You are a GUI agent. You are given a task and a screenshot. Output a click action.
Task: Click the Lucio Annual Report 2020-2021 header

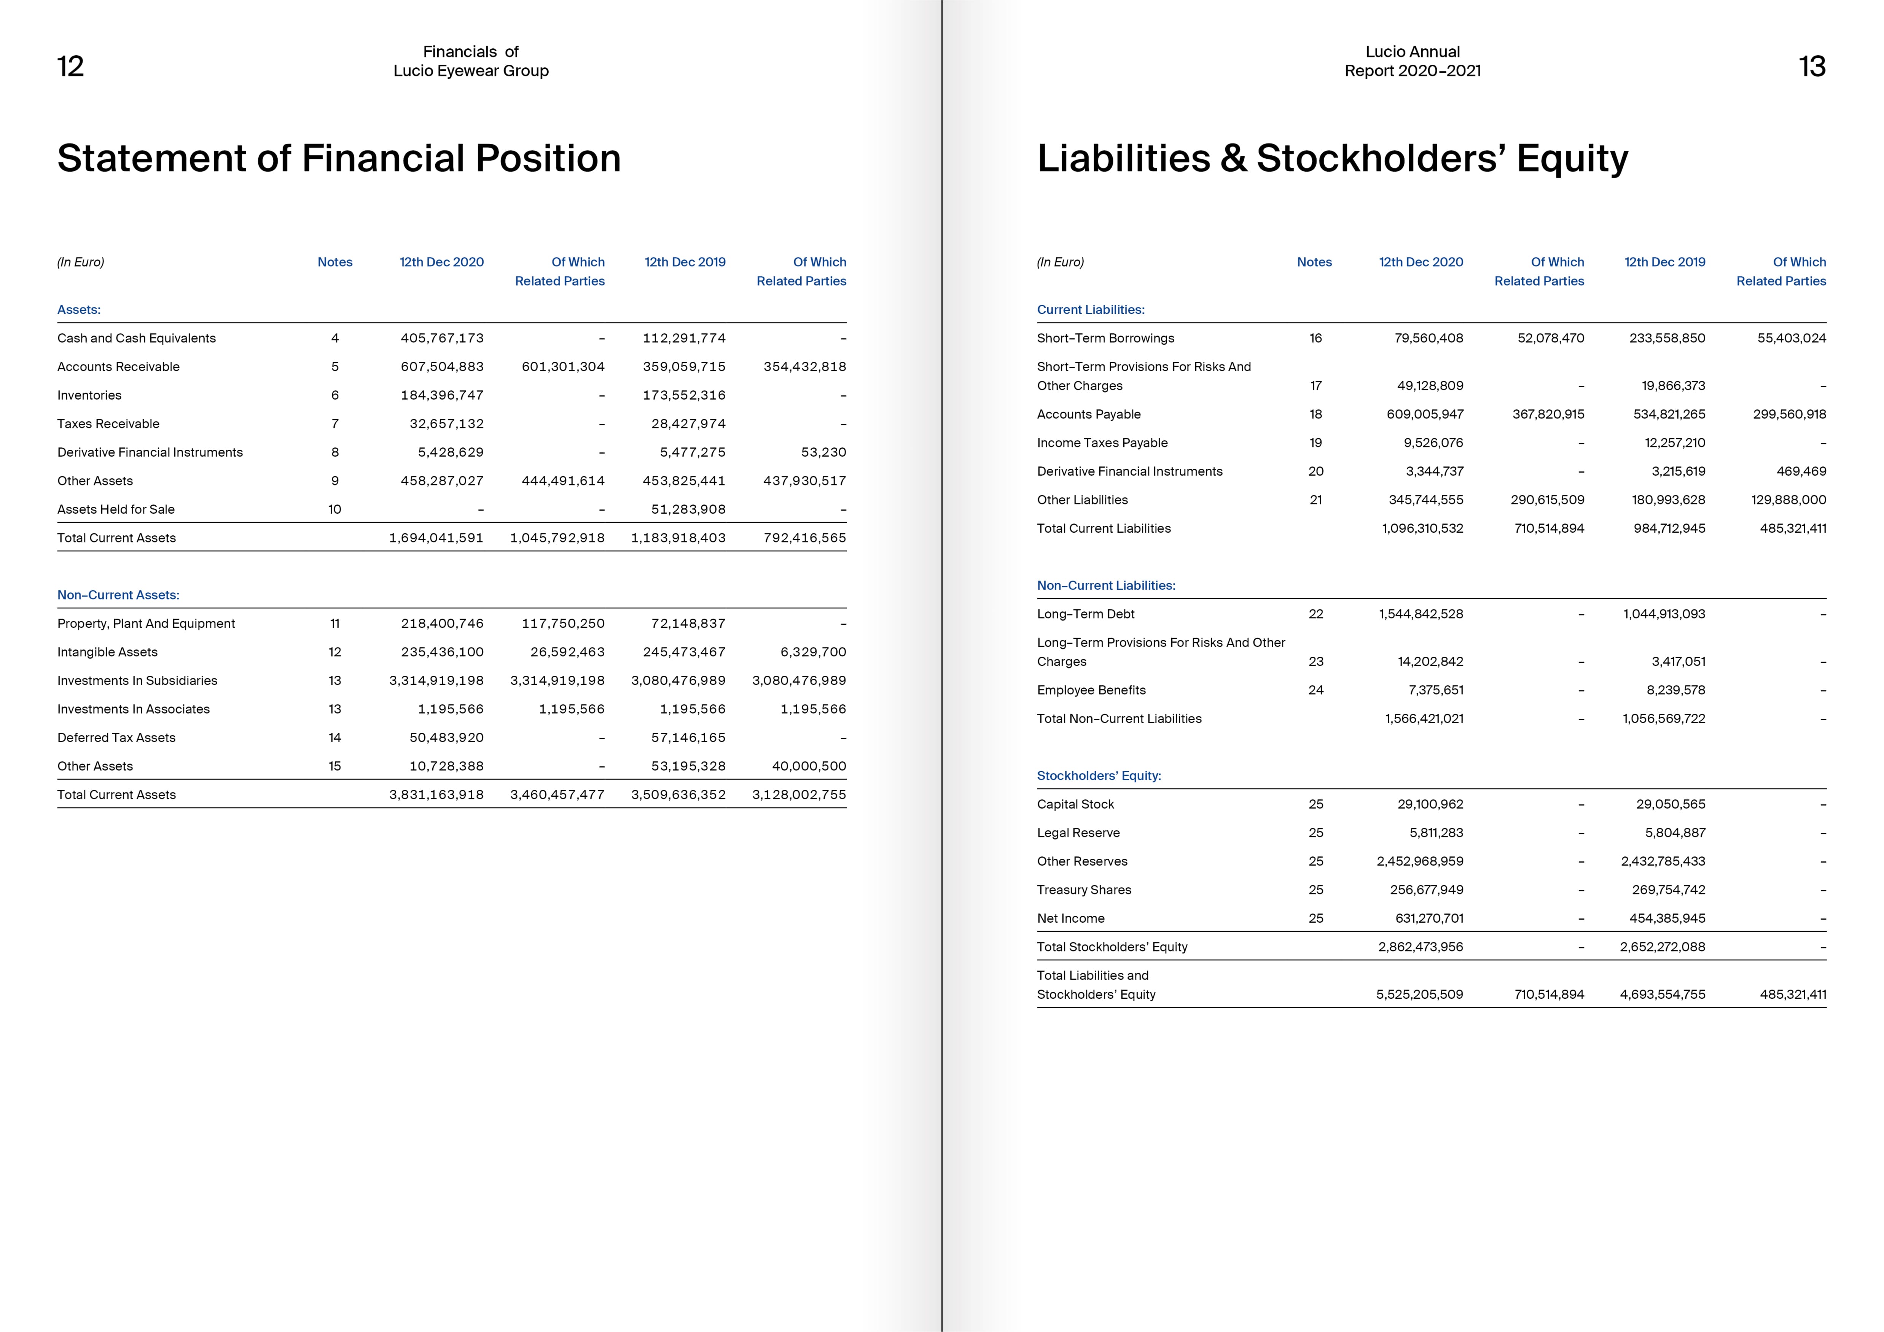click(x=1412, y=62)
